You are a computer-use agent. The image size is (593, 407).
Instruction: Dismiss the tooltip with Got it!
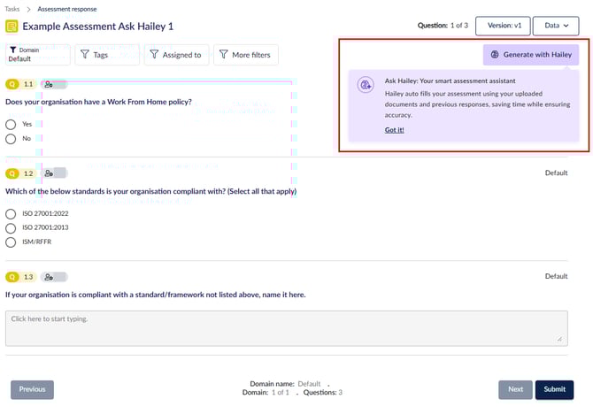click(397, 130)
